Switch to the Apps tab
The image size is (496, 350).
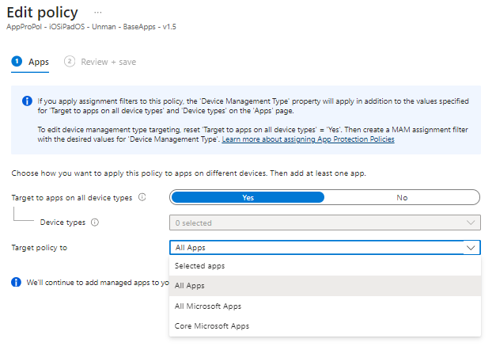coord(30,62)
